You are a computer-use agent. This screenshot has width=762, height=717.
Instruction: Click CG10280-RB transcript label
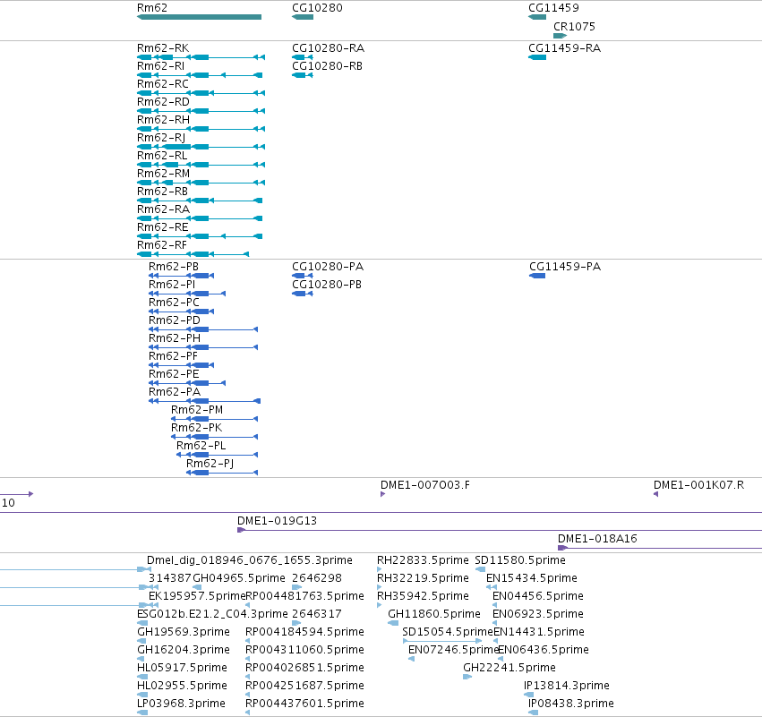[327, 66]
